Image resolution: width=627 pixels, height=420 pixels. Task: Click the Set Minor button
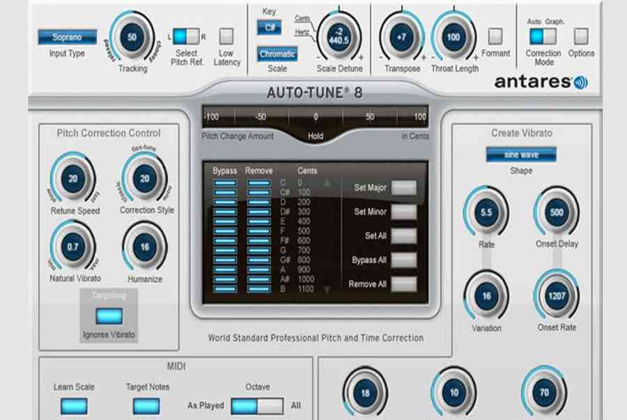tap(404, 212)
